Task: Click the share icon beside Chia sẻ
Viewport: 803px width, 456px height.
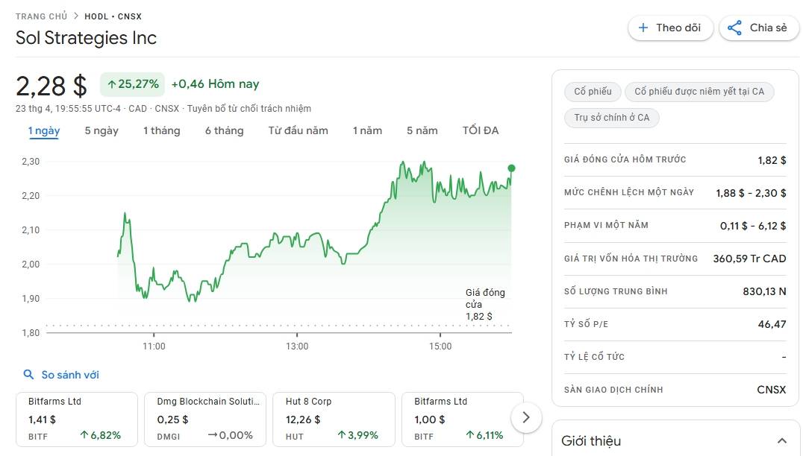Action: [x=734, y=28]
